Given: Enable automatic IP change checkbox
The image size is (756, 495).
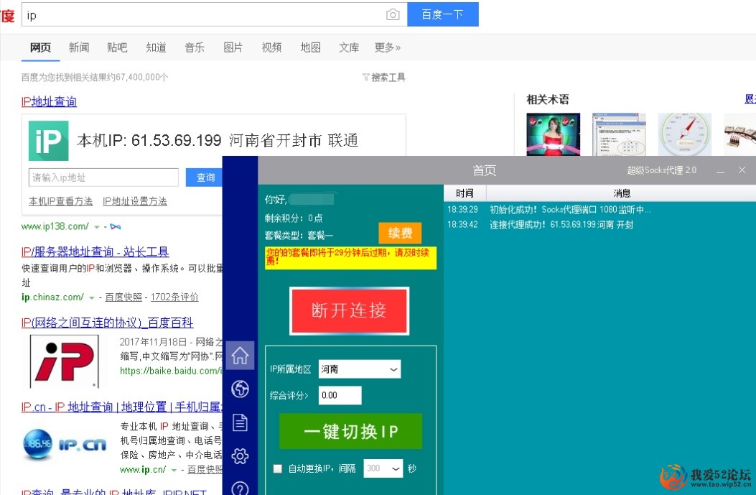Looking at the screenshot, I should (278, 468).
